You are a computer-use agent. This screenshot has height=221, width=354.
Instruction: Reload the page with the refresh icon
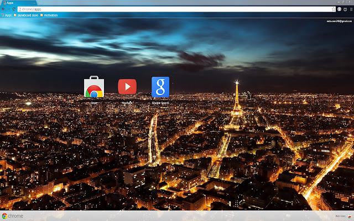(x=14, y=9)
